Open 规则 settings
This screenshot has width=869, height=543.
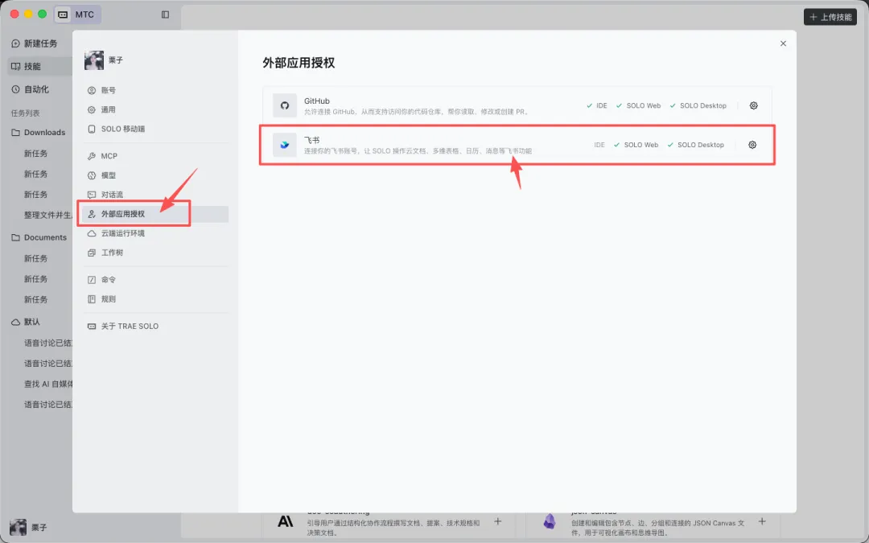(x=155, y=299)
